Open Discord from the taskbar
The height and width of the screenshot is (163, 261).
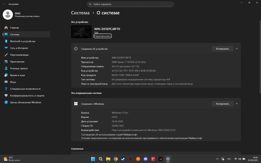coord(145,159)
